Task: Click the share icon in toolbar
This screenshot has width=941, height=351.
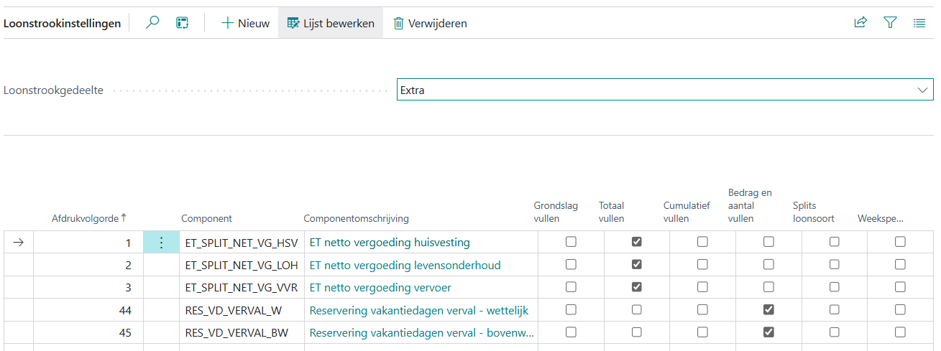Action: pos(860,23)
